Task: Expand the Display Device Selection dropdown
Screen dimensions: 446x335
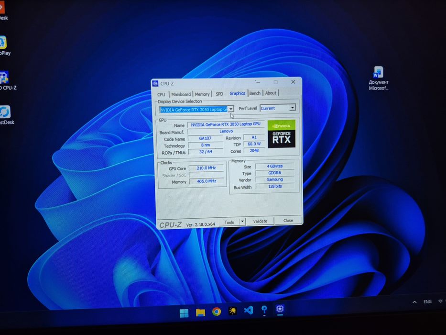Action: (231, 109)
